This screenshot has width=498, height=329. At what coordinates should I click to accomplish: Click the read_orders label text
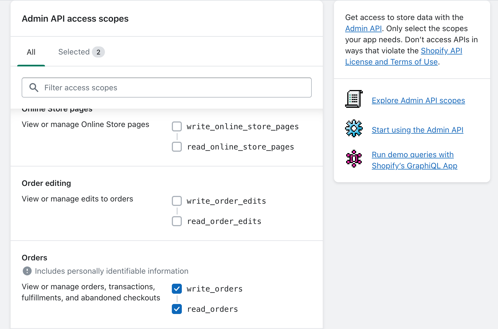coord(212,309)
